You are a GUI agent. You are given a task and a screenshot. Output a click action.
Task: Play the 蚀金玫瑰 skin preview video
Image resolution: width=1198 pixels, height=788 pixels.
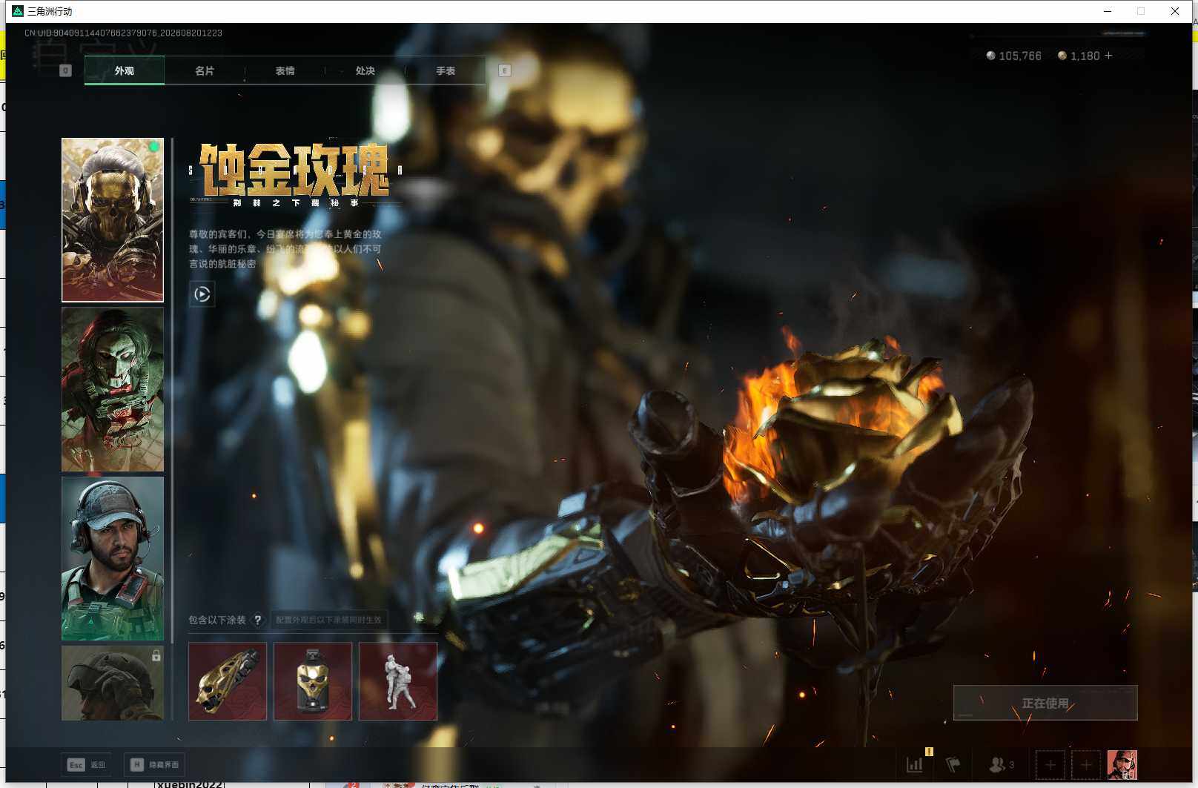pos(202,294)
